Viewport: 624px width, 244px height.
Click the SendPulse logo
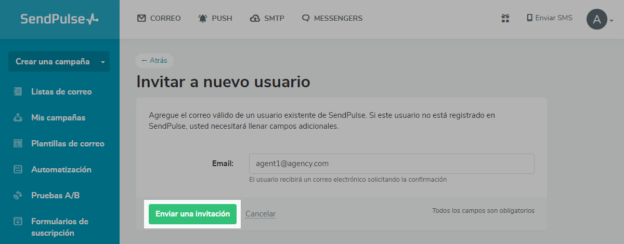[59, 19]
